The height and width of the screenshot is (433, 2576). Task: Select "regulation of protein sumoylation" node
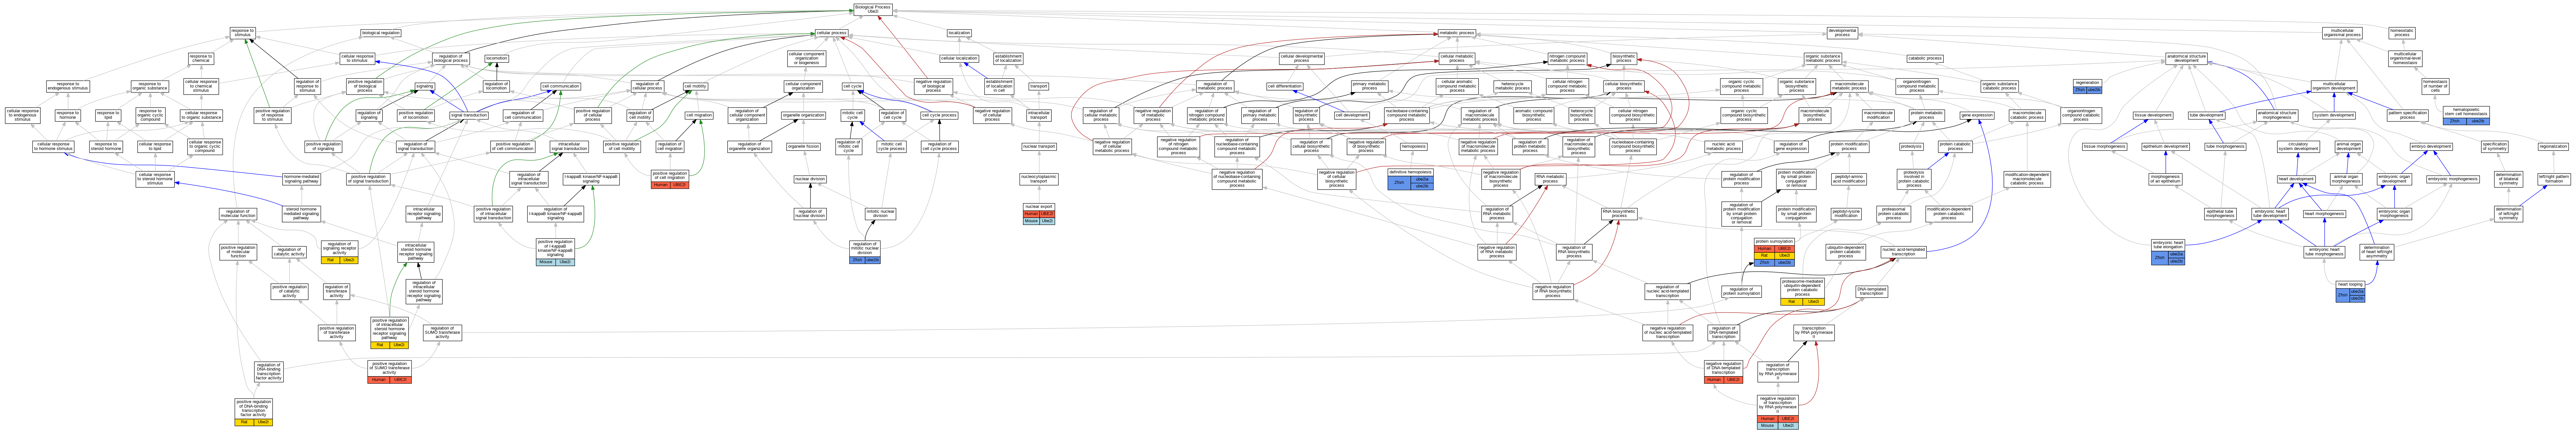1742,292
